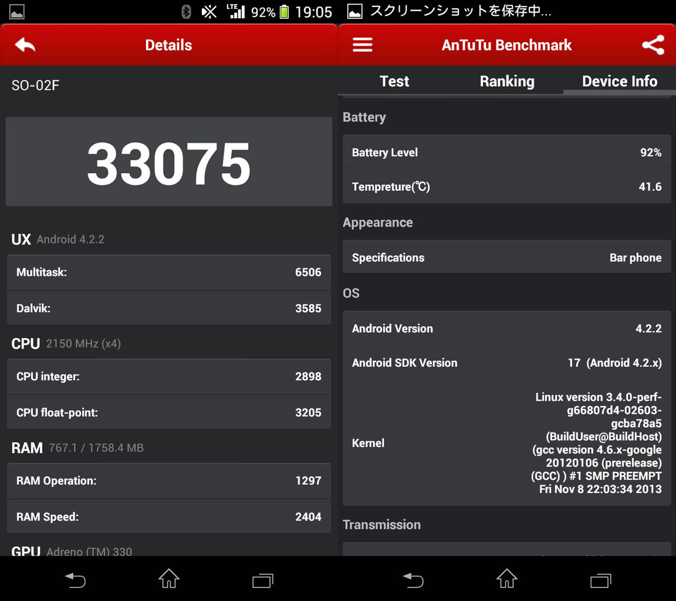
Task: Tap Android back button on right screen
Action: tap(414, 580)
